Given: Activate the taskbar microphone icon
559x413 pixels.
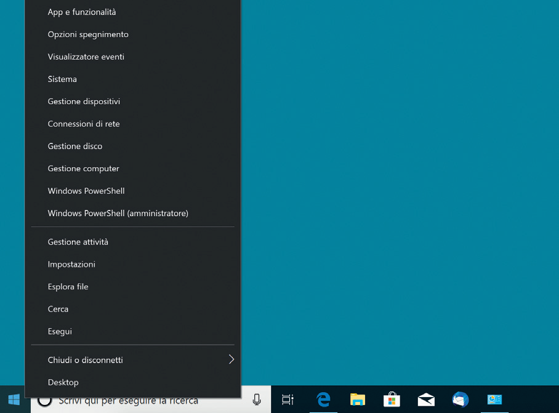Looking at the screenshot, I should click(256, 400).
